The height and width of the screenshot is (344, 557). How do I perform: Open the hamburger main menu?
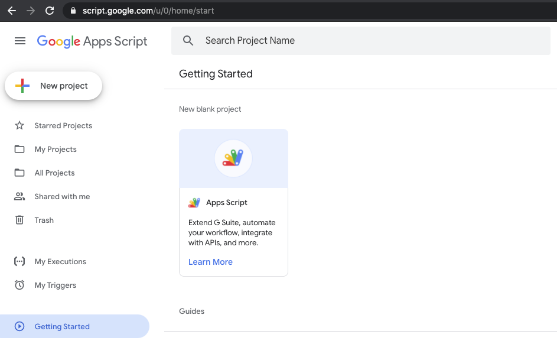coord(20,41)
